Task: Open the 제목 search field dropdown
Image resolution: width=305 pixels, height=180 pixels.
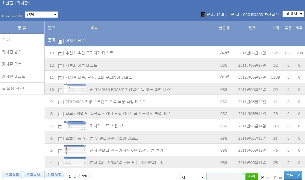Action: (193, 177)
